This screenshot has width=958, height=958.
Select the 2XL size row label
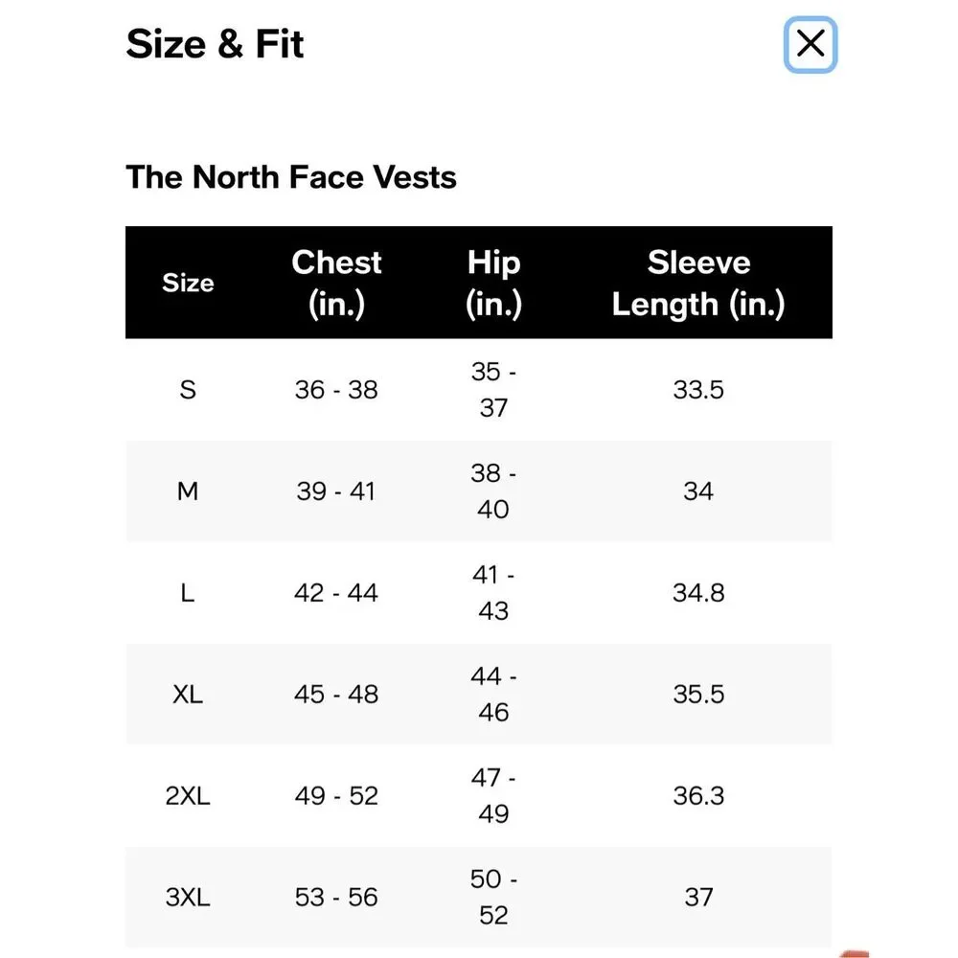tap(188, 795)
